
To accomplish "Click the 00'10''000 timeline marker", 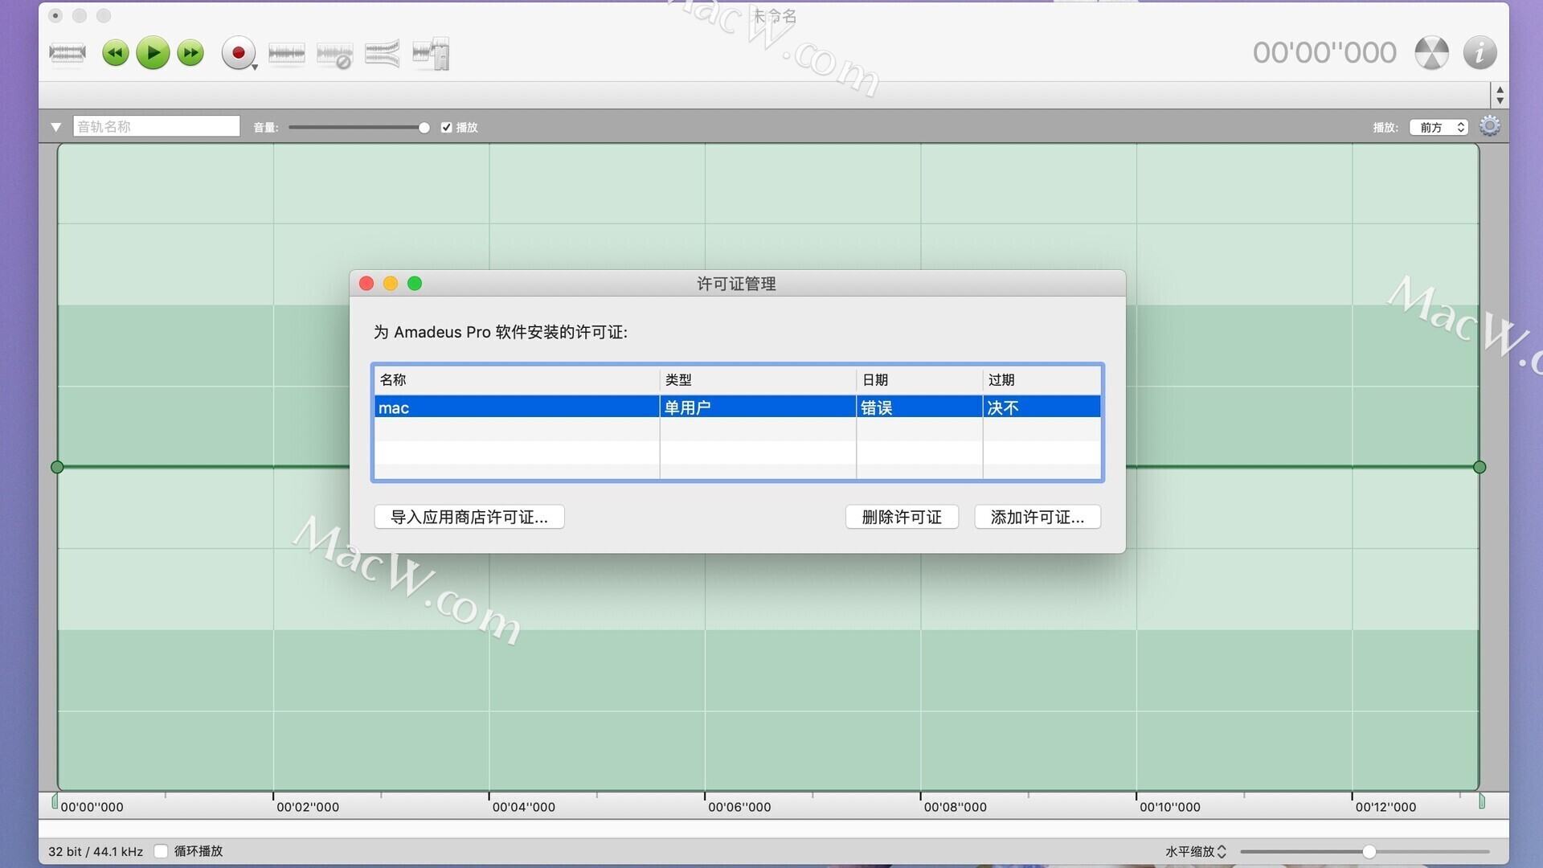I will pos(1170,807).
